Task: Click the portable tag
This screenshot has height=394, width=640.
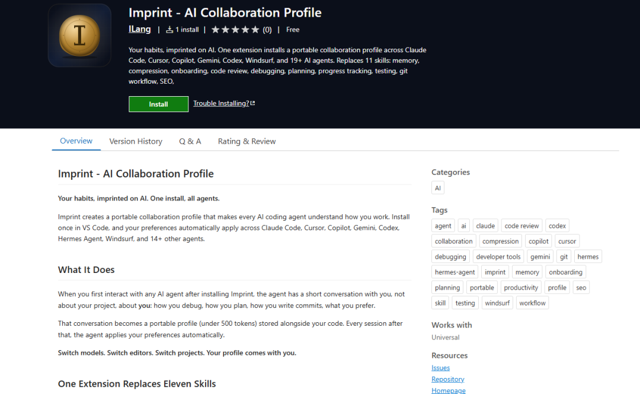Action: click(x=482, y=287)
